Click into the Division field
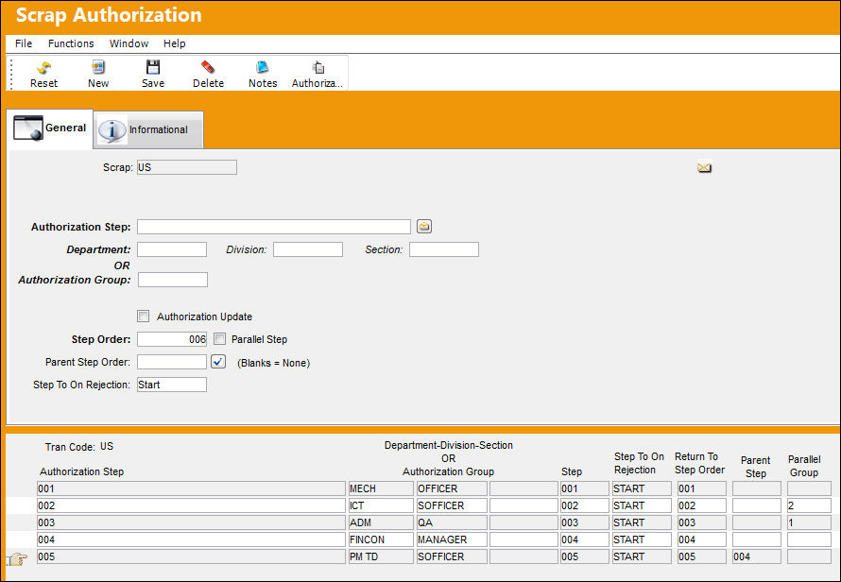841x582 pixels. click(x=308, y=249)
